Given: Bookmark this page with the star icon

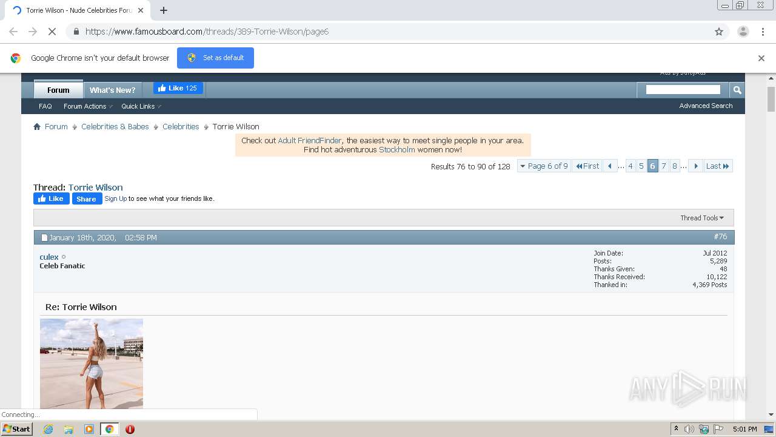Looking at the screenshot, I should (719, 32).
